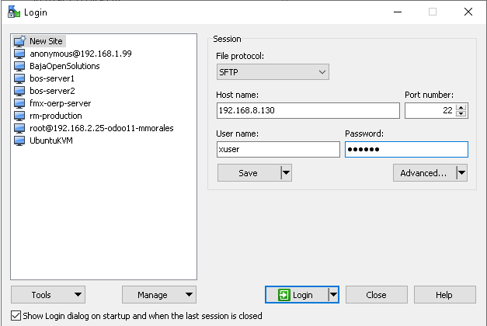The height and width of the screenshot is (326, 487).
Task: Click the monitor icon beside rm-production
Action: [x=19, y=116]
